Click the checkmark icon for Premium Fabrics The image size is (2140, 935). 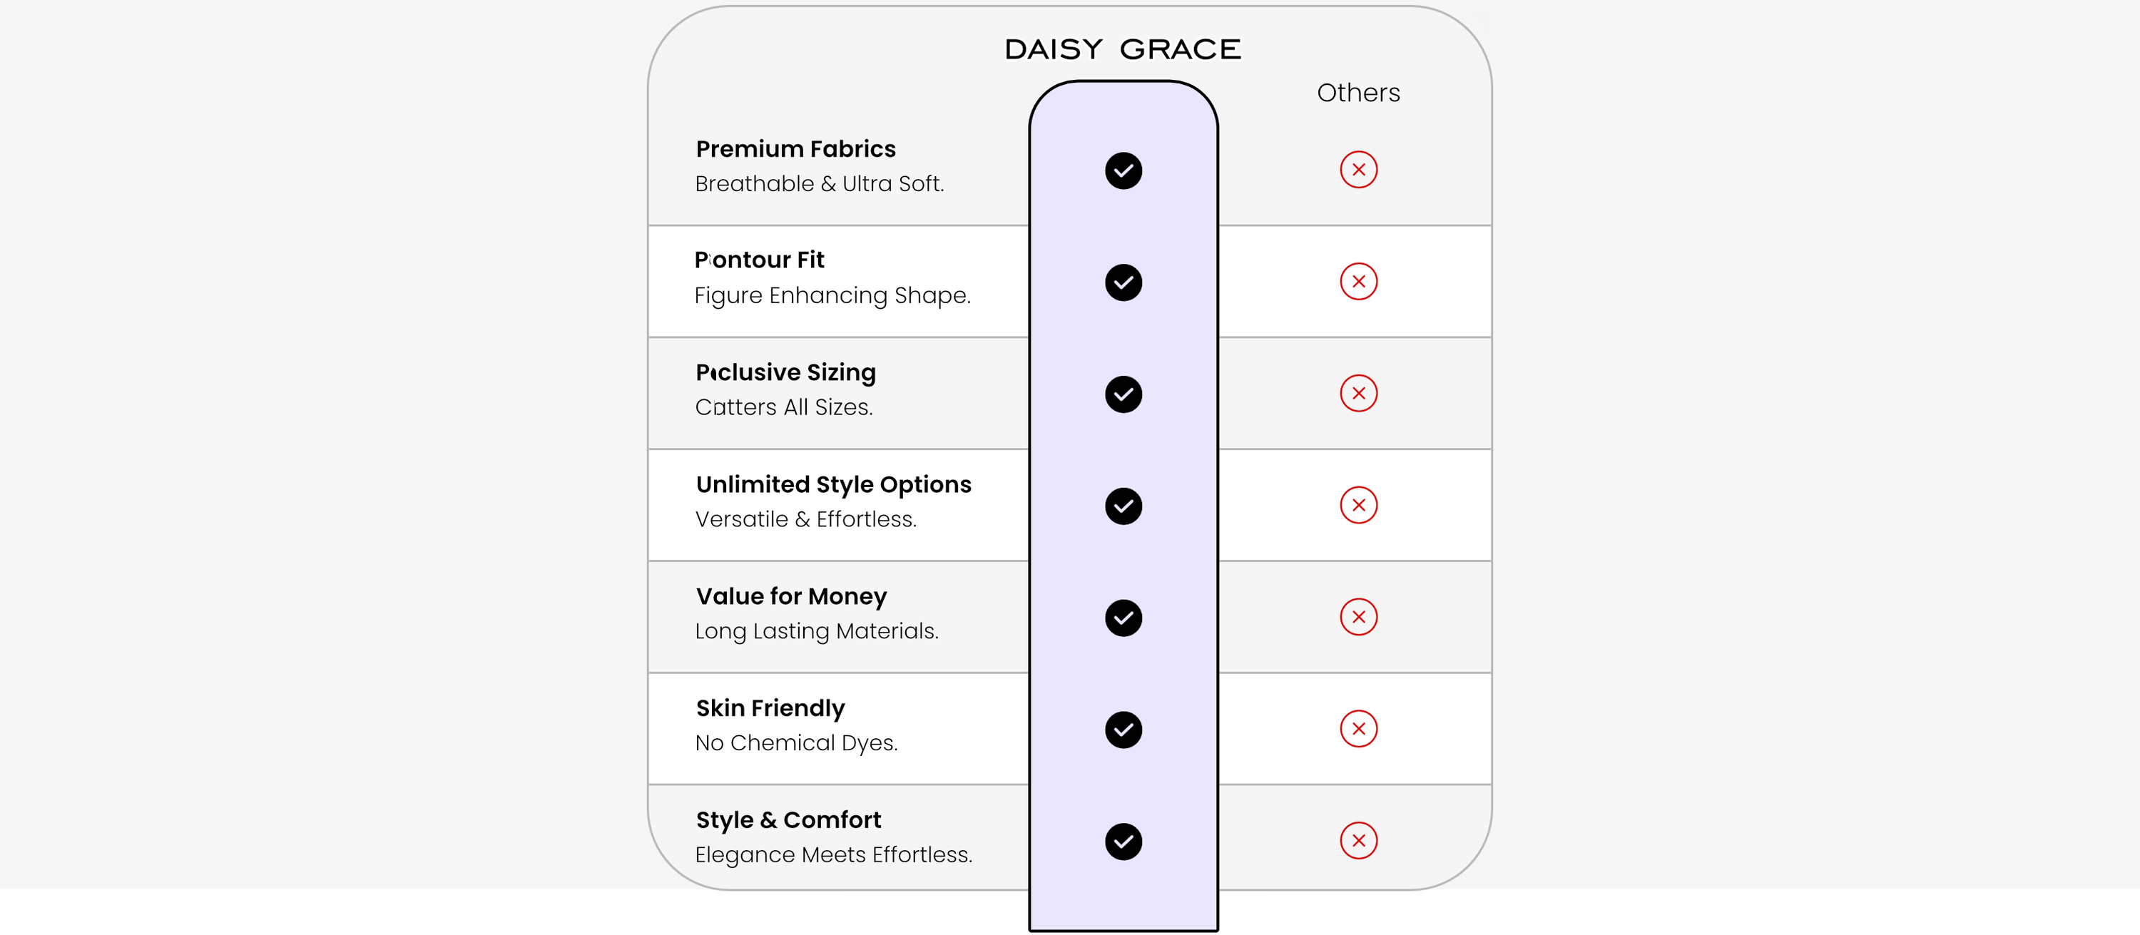click(1123, 171)
